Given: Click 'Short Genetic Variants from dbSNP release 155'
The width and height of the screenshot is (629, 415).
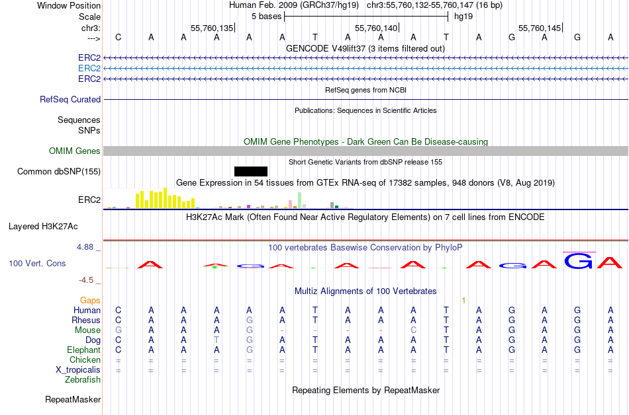Looking at the screenshot, I should click(365, 162).
